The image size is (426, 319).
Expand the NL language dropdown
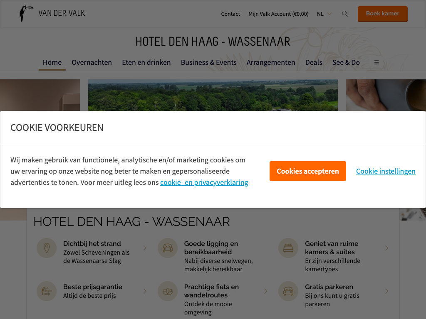point(324,14)
